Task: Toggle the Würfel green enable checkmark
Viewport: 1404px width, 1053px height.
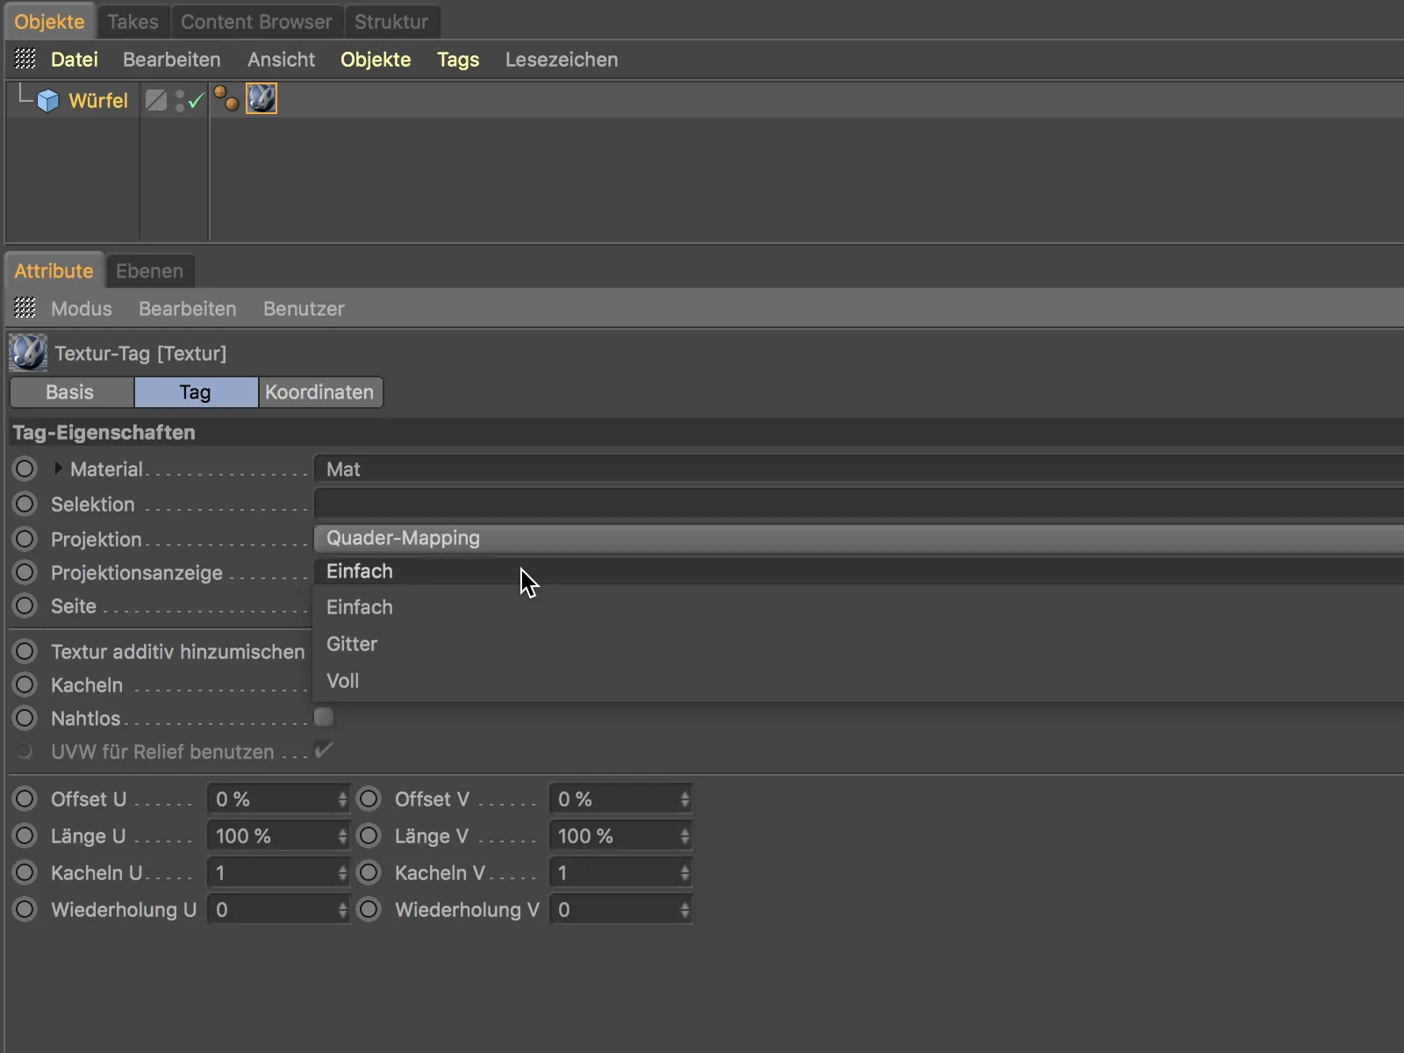Action: [x=197, y=101]
